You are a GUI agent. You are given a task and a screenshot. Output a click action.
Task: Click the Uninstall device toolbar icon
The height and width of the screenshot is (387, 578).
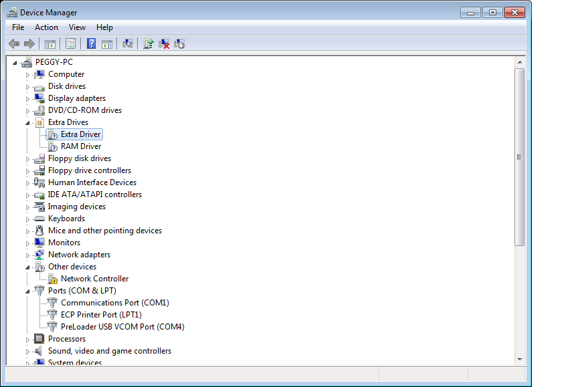coord(164,43)
